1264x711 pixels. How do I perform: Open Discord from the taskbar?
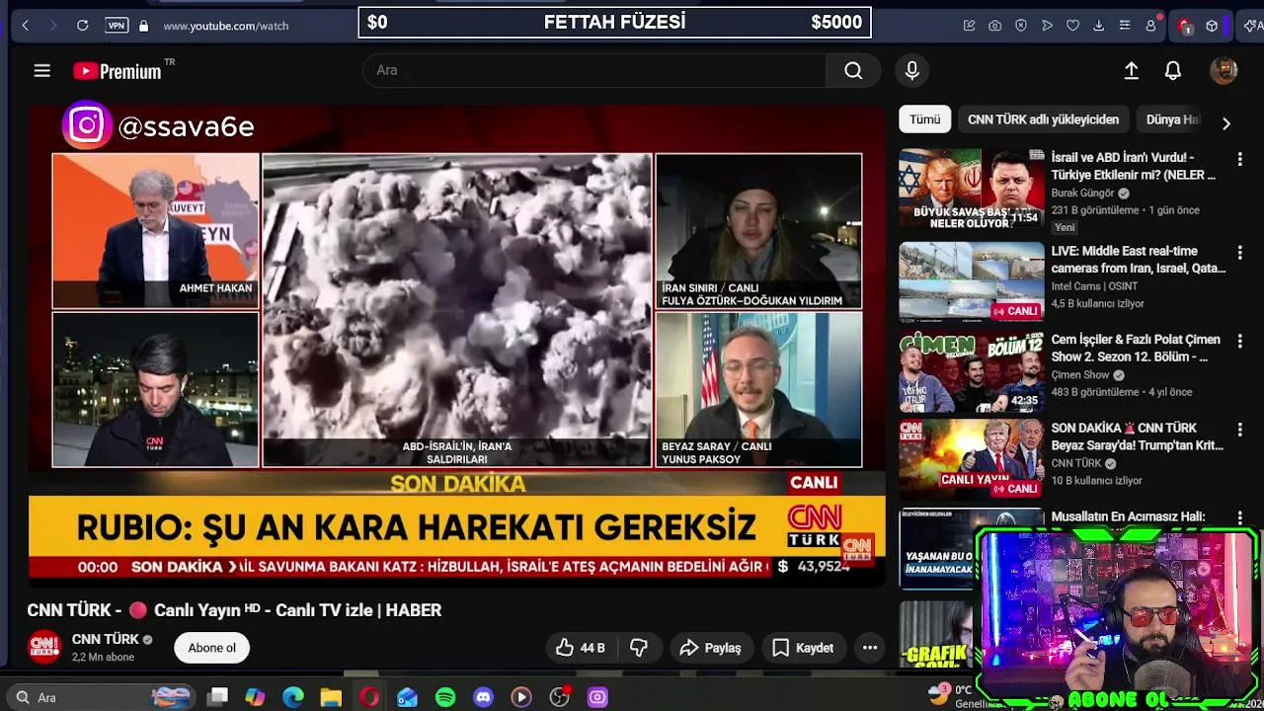click(x=483, y=697)
